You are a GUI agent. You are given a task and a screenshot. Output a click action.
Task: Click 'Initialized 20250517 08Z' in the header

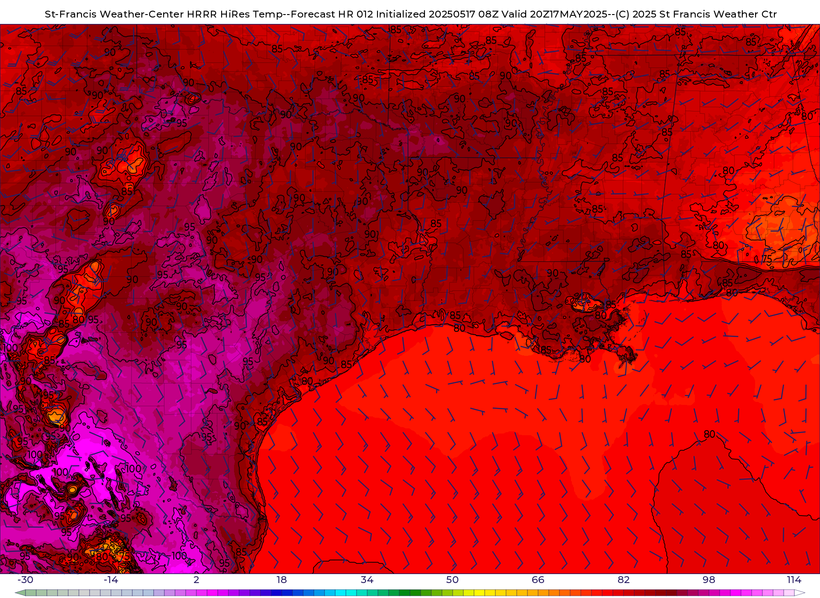[437, 14]
